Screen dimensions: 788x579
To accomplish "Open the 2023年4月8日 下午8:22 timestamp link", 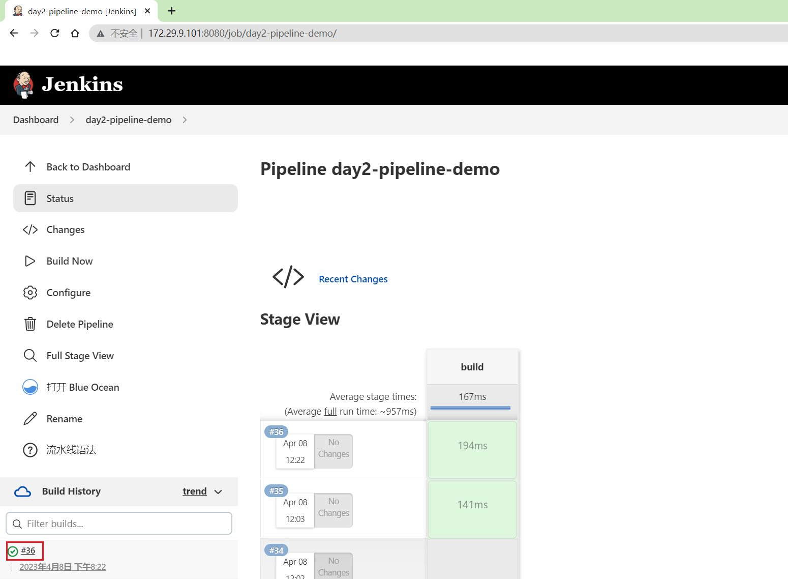I will click(63, 567).
